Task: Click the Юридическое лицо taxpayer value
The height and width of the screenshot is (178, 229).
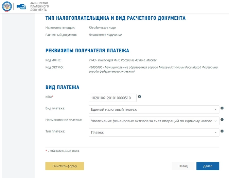Action: point(102,28)
